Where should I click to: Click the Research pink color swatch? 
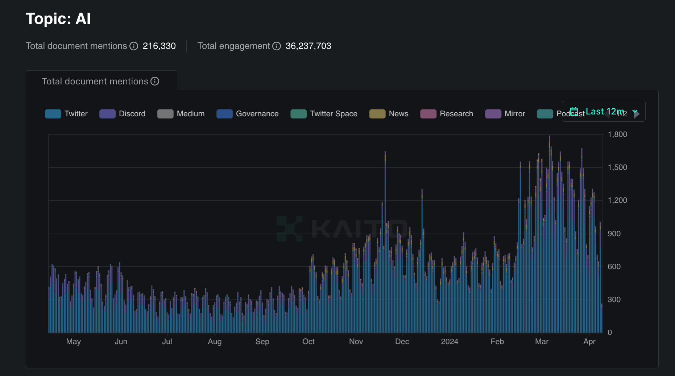click(x=428, y=114)
